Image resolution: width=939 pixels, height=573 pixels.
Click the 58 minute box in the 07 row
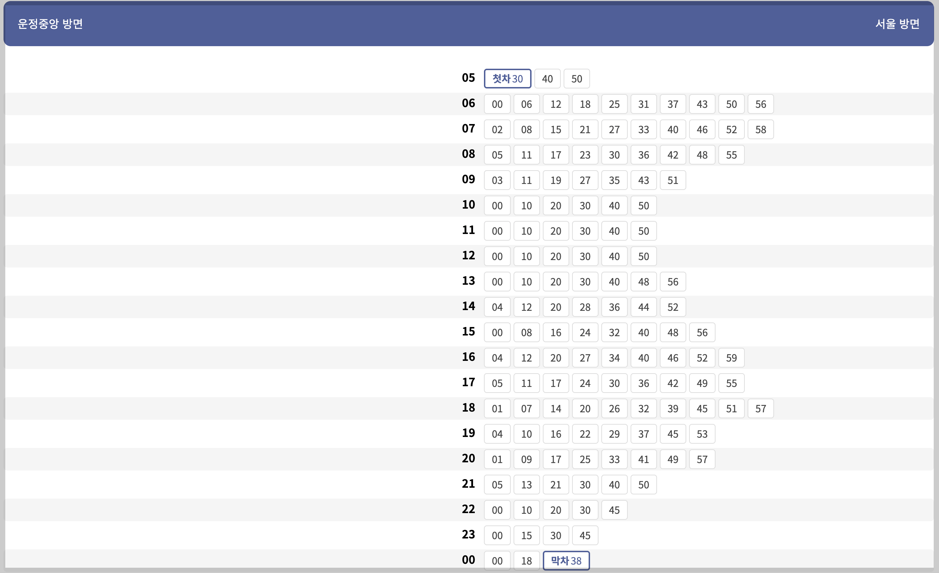(x=761, y=130)
